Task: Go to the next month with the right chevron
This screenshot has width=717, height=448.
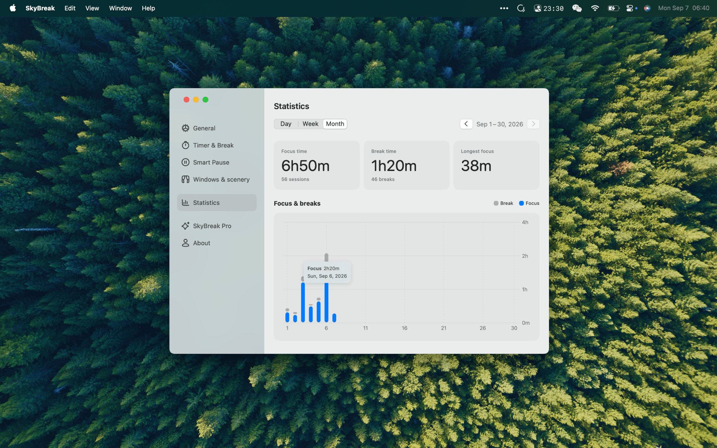Action: [533, 124]
